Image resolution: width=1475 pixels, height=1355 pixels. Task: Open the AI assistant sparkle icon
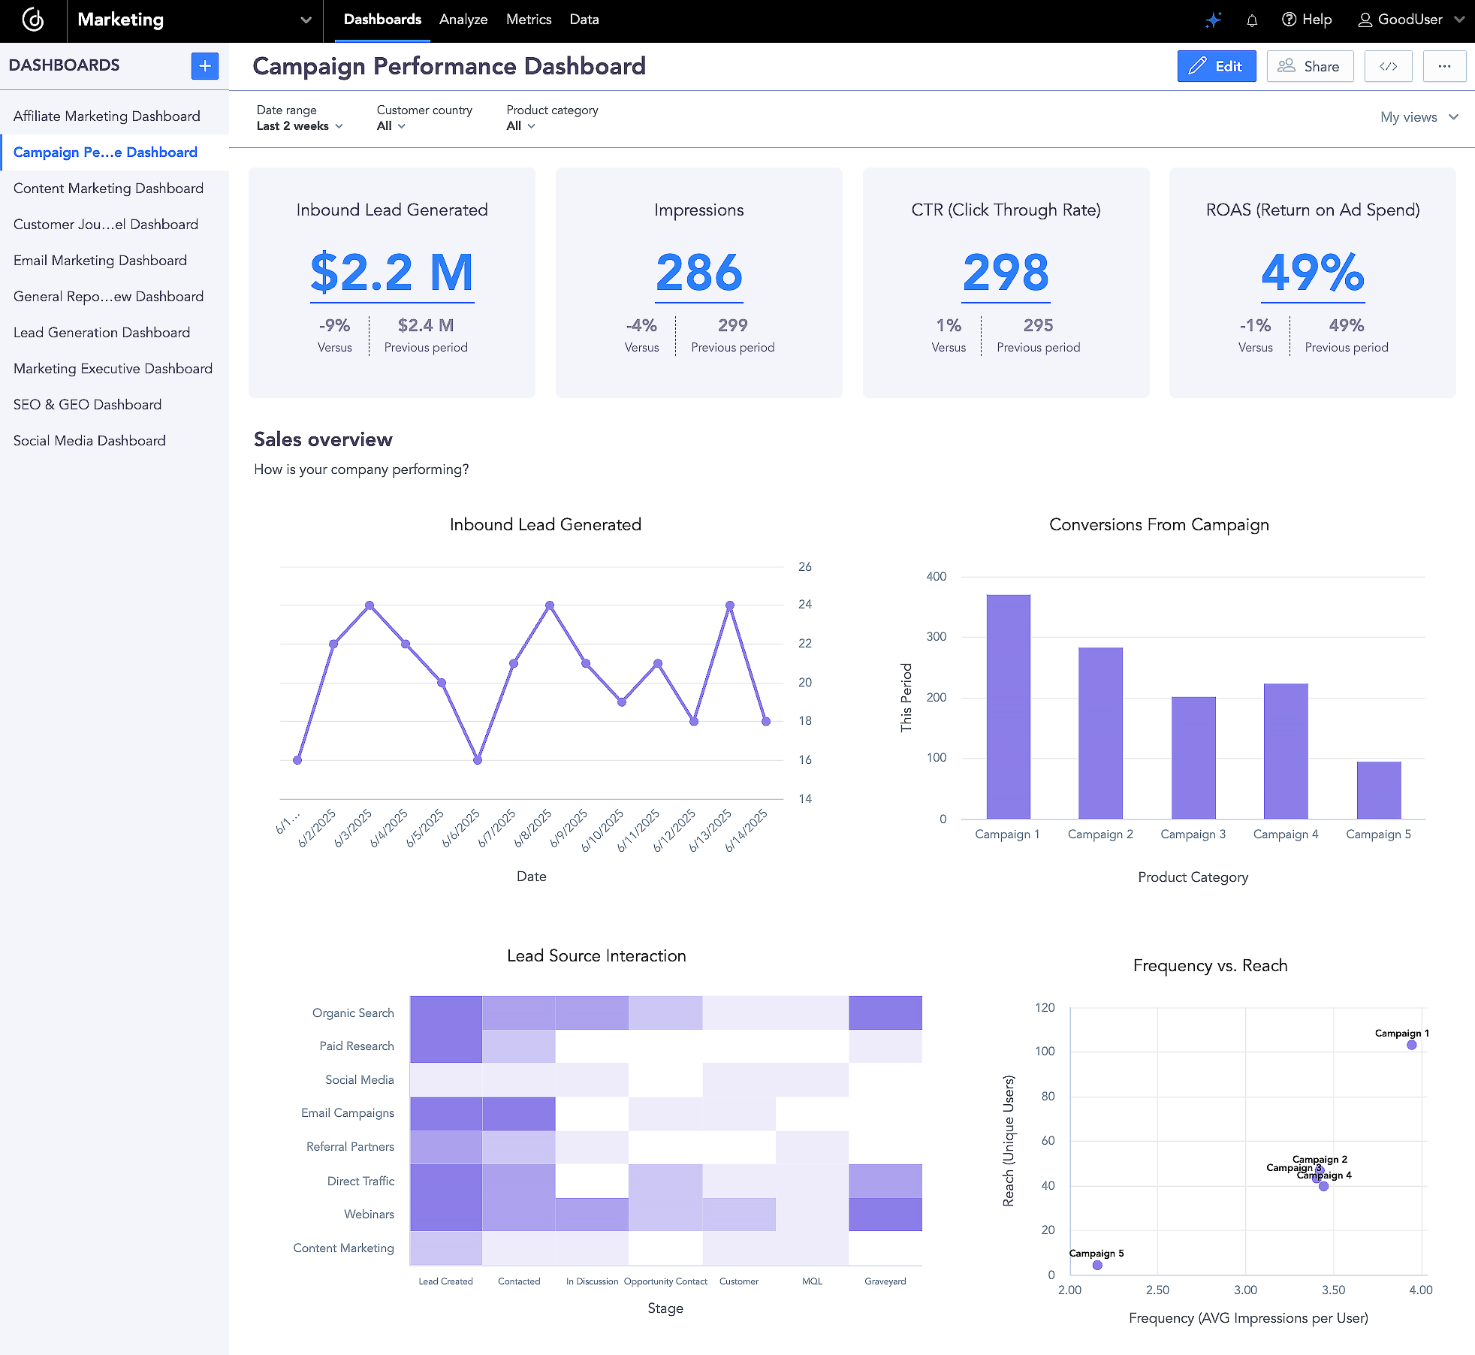pos(1212,20)
